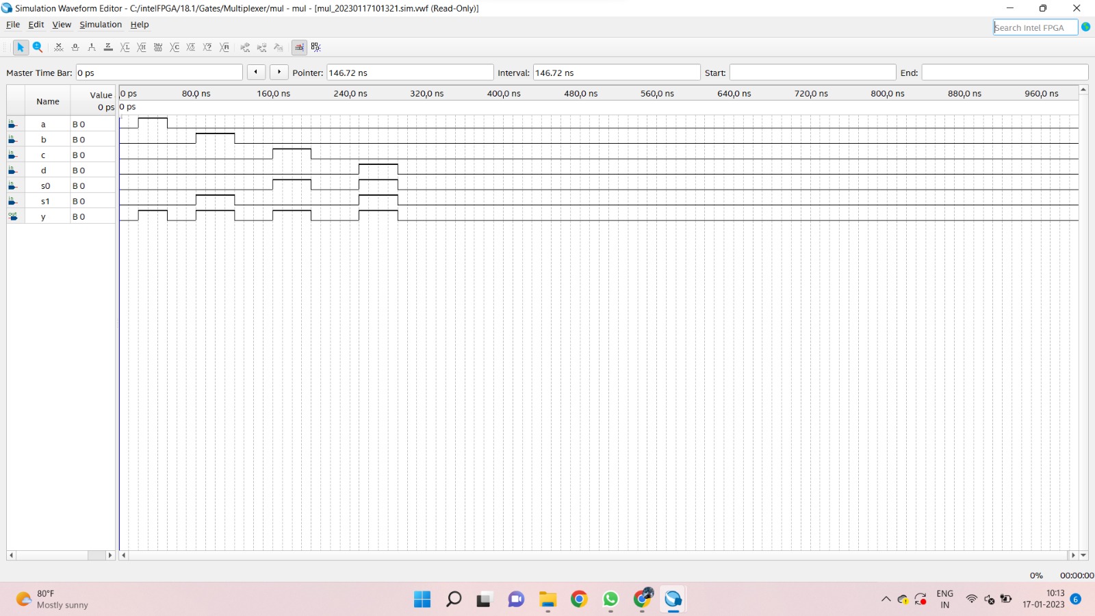Select the Arbitrary Value (?) tool
The height and width of the screenshot is (616, 1095).
click(x=207, y=47)
